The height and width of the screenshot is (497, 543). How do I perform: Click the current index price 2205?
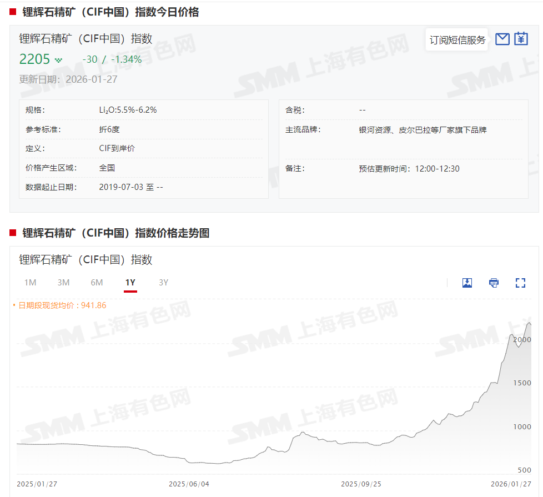34,59
